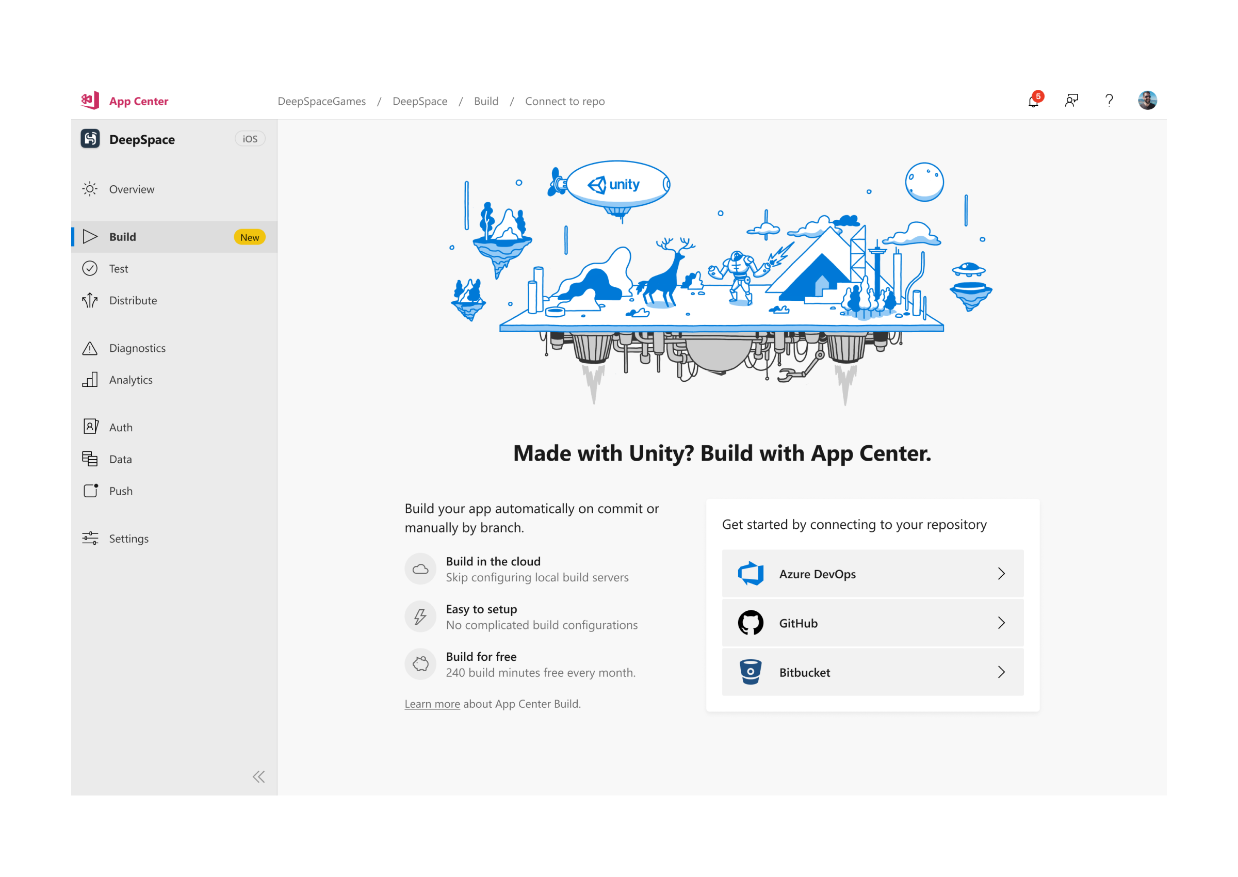The width and height of the screenshot is (1238, 877).
Task: Open the Distribute section
Action: (133, 300)
